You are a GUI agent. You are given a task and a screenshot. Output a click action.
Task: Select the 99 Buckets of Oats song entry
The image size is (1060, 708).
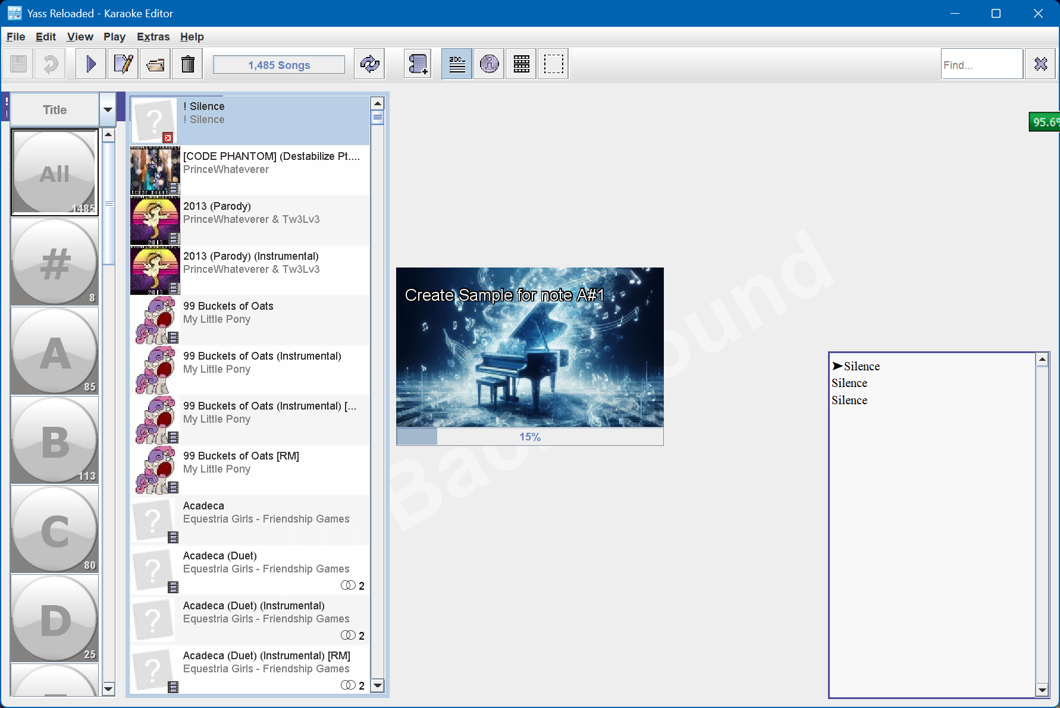coord(256,319)
